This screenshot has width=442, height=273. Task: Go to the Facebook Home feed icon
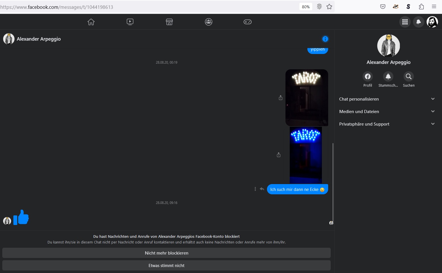[91, 22]
